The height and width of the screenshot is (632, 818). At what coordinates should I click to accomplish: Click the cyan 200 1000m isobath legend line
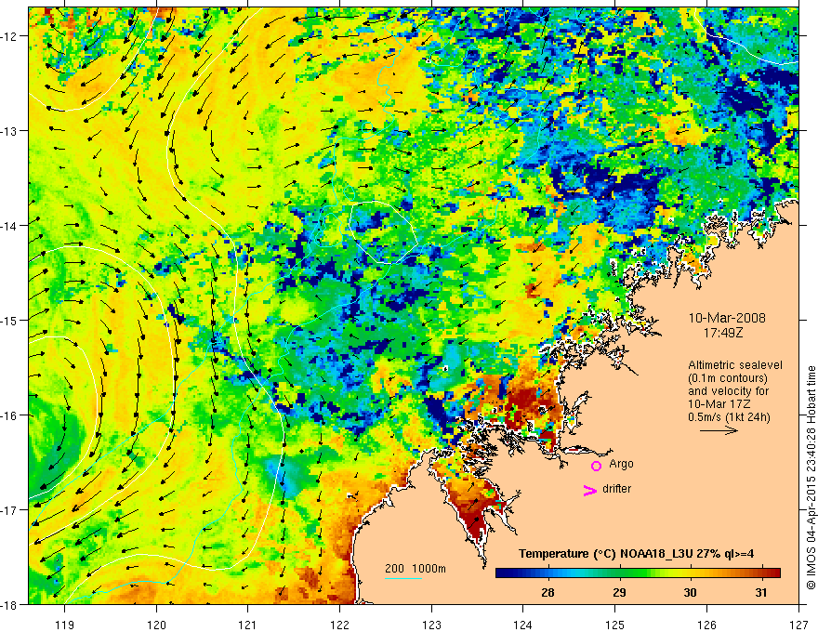(x=403, y=578)
